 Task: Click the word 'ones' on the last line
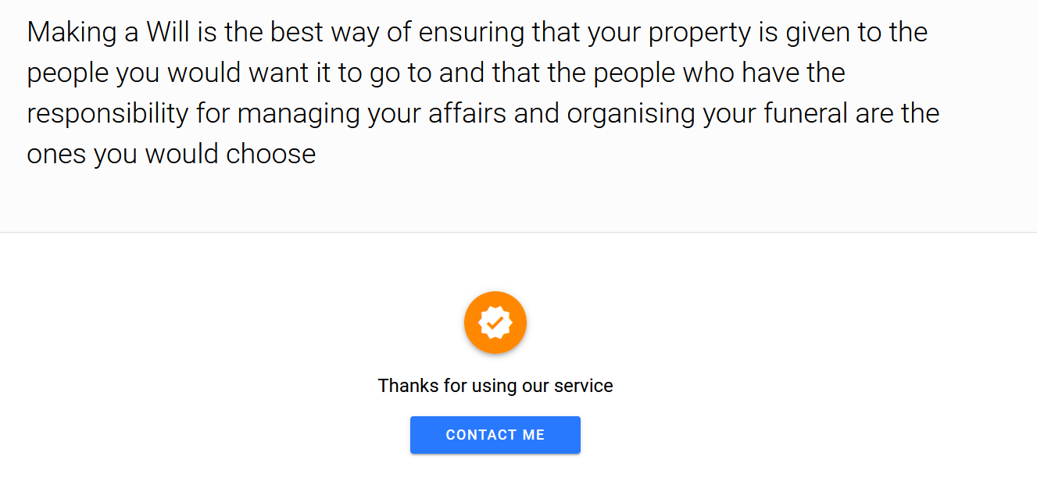click(x=56, y=155)
